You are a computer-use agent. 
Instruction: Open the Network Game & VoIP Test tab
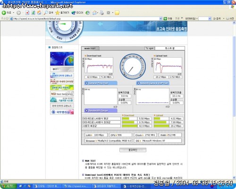point(152,83)
